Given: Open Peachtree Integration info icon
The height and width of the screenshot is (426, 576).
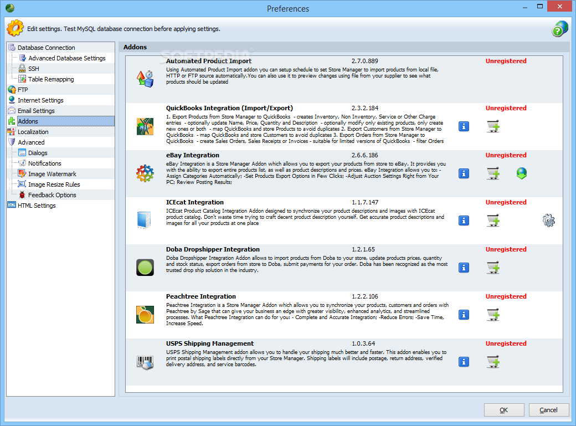Looking at the screenshot, I should pyautogui.click(x=464, y=315).
